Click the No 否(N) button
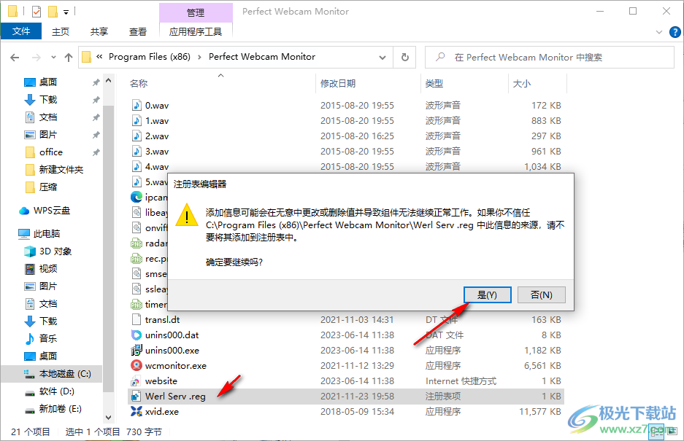Viewport: 684px width, 441px height. [x=542, y=295]
